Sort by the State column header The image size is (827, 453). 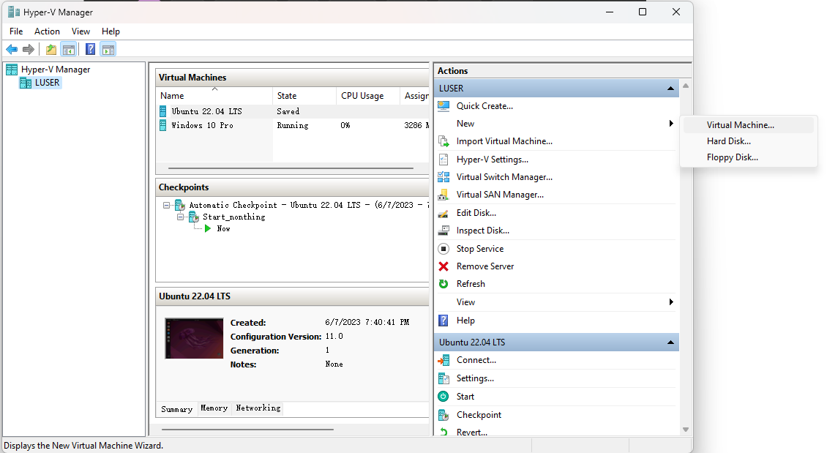(304, 96)
